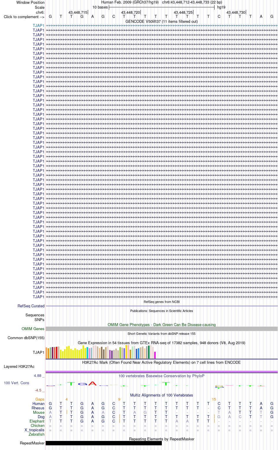The image size is (278, 450).
Task: Click the gray OMIM Genes item bar
Action: (162, 329)
